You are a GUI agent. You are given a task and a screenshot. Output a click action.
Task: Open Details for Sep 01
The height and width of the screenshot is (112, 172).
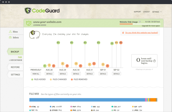coord(103,74)
